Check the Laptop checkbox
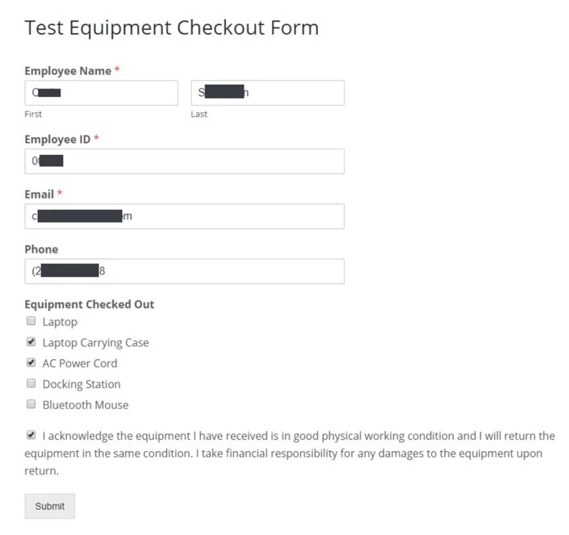 pyautogui.click(x=31, y=321)
